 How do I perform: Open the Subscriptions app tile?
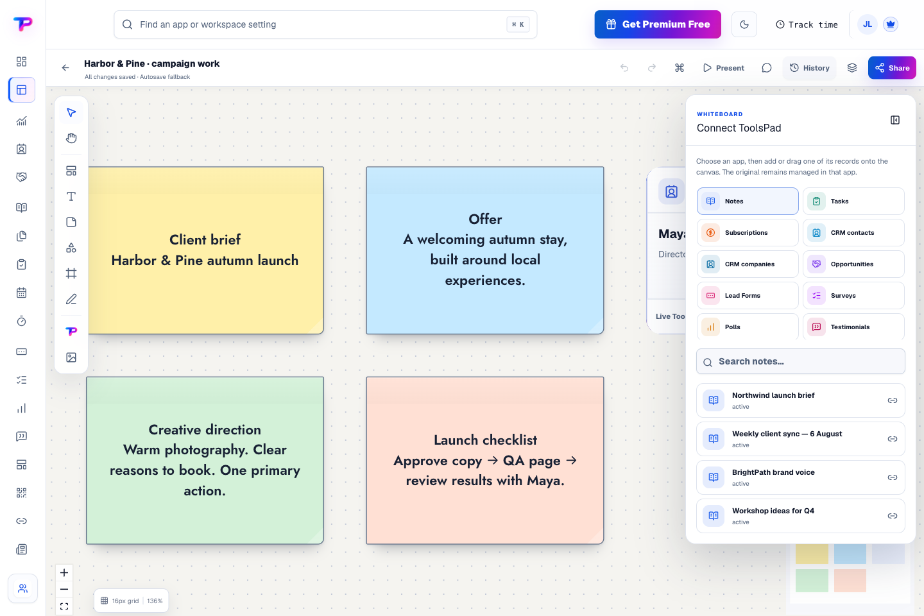click(748, 233)
